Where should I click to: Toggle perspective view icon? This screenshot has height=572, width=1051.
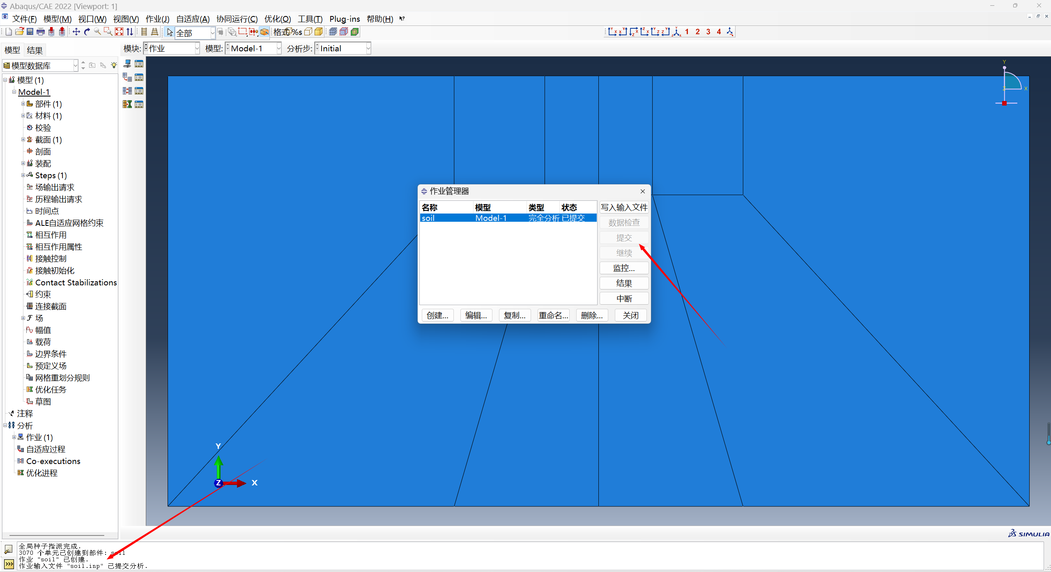(x=155, y=32)
